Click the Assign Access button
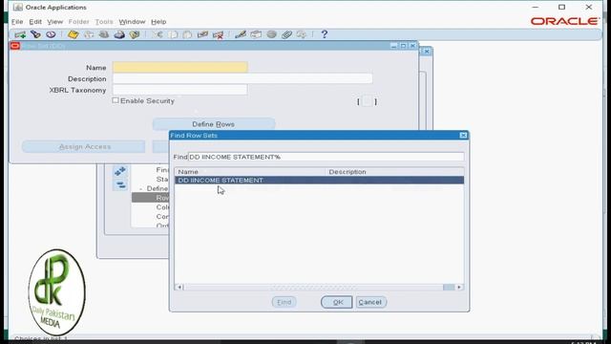 84,146
